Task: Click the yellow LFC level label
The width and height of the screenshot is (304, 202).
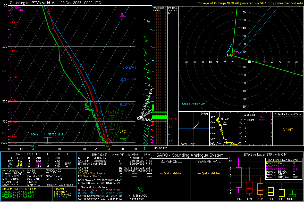Action: click(x=123, y=132)
